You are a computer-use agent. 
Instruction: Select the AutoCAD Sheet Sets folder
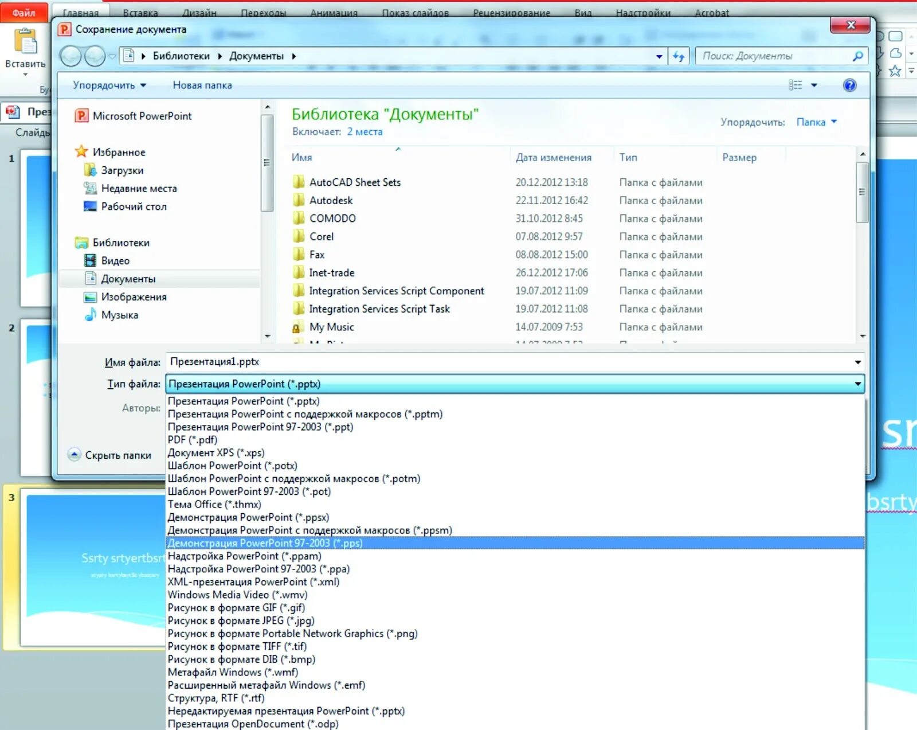point(346,182)
